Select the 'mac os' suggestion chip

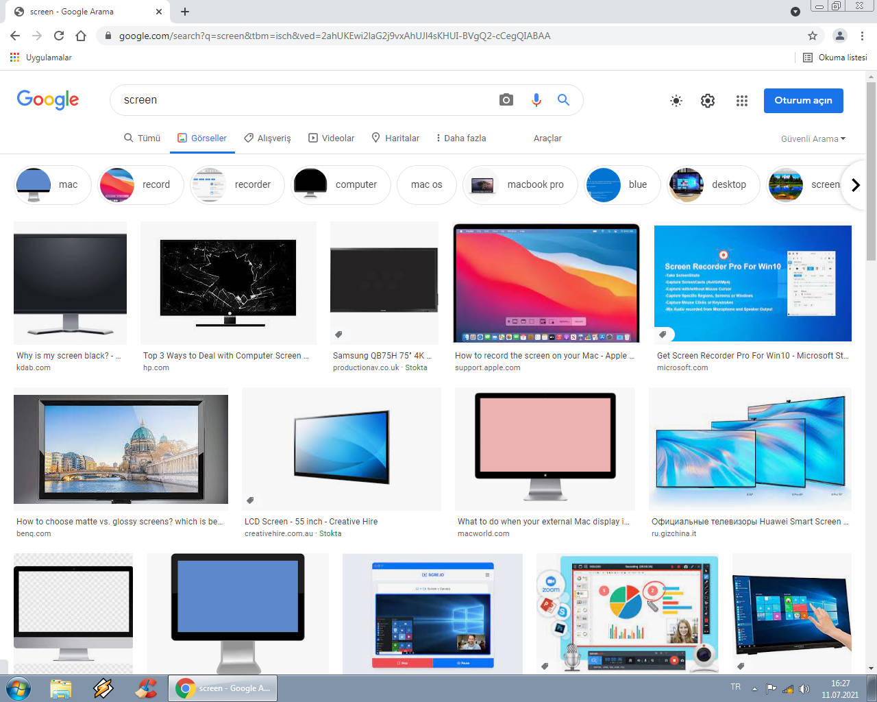coord(427,185)
